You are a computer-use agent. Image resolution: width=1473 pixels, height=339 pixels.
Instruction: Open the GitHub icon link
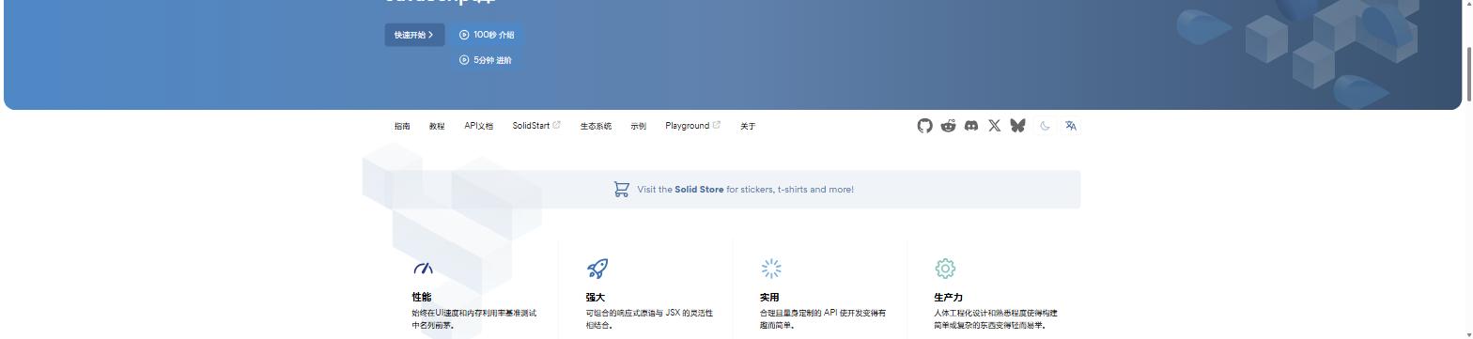pyautogui.click(x=924, y=126)
